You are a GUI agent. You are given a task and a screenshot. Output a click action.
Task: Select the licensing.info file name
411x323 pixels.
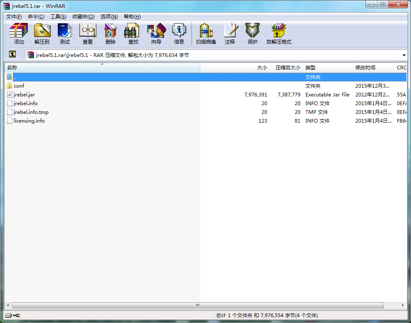coord(29,121)
